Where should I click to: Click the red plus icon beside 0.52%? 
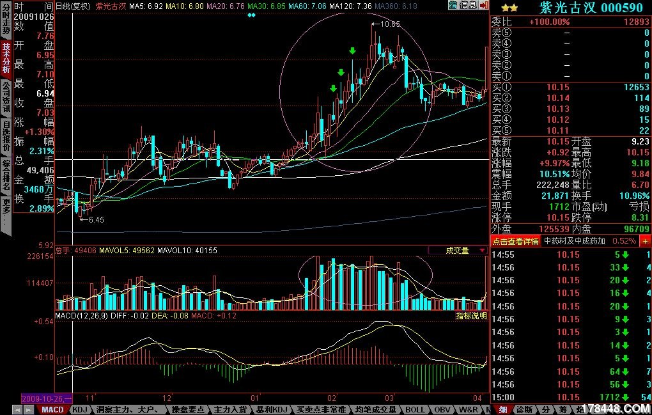click(645, 241)
